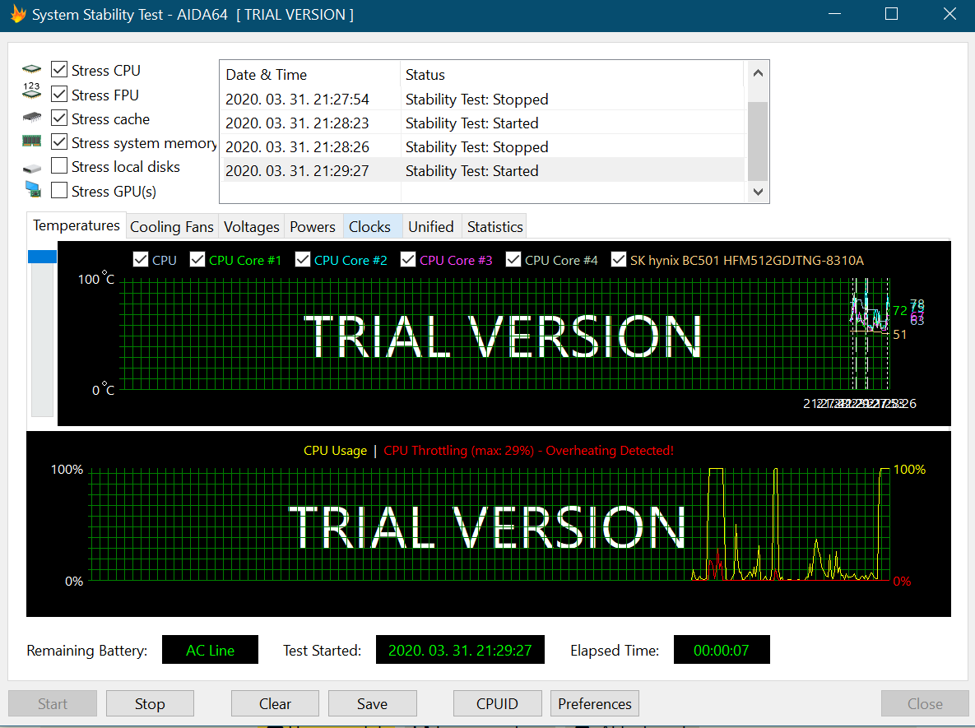Select the Temperatures tab
Screen dimensions: 975x728
tap(77, 225)
